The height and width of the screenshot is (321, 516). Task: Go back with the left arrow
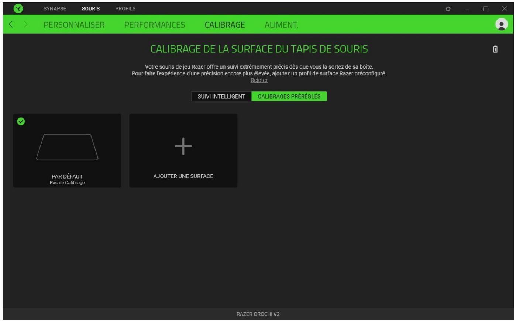[x=11, y=25]
